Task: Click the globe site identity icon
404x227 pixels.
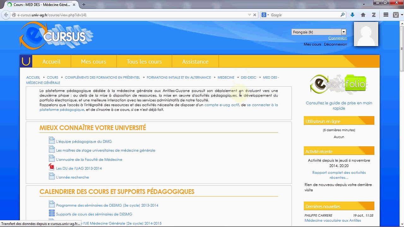Action: coord(14,15)
